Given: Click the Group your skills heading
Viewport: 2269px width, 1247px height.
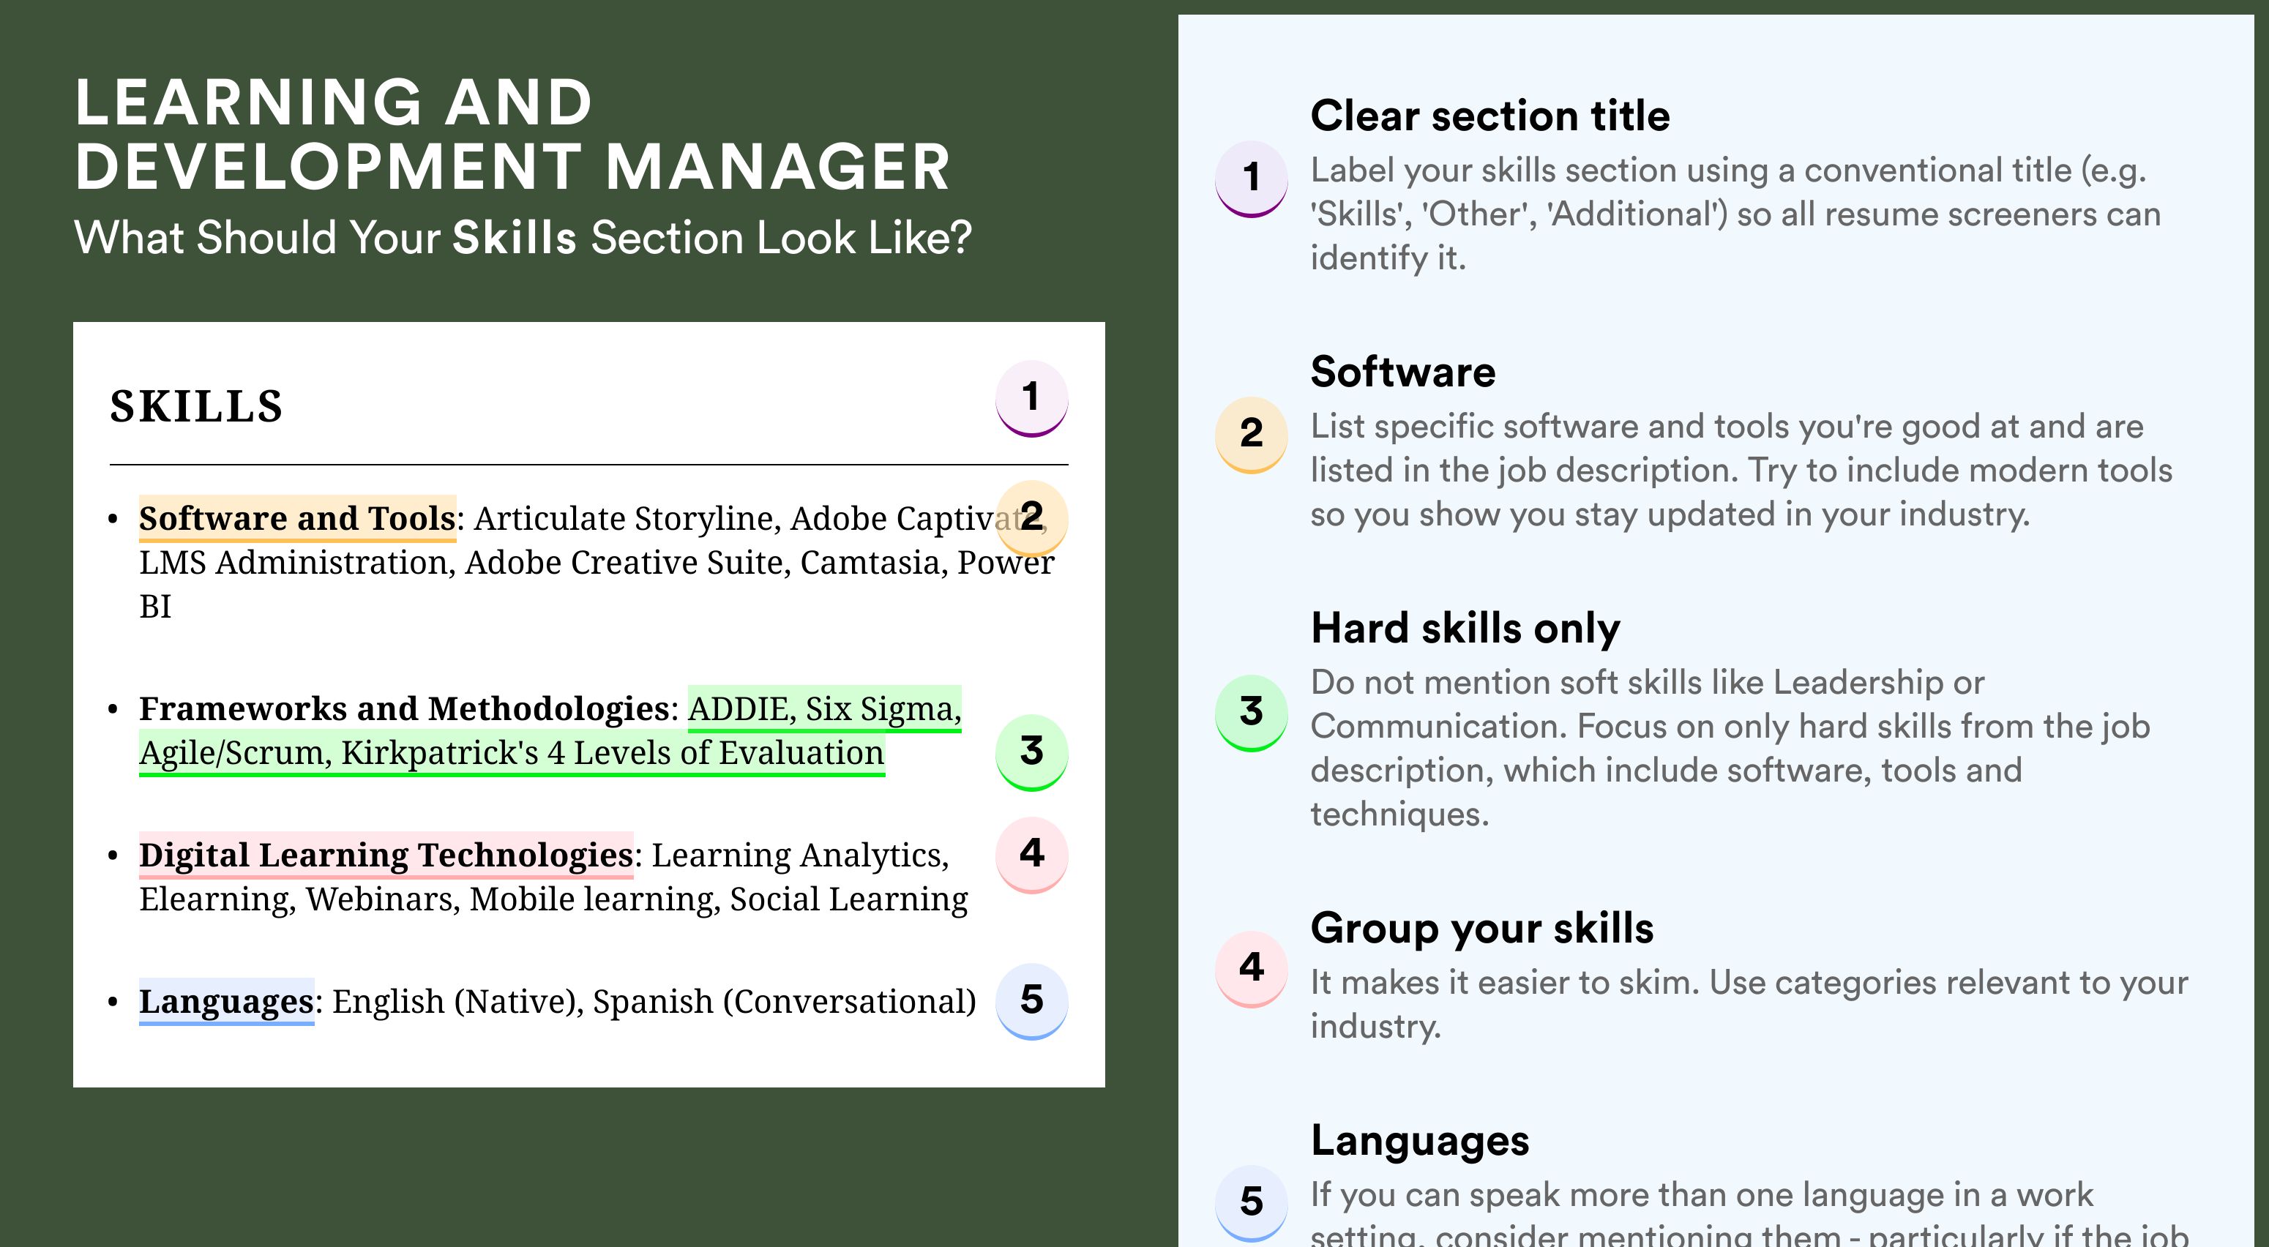Looking at the screenshot, I should [x=1481, y=928].
